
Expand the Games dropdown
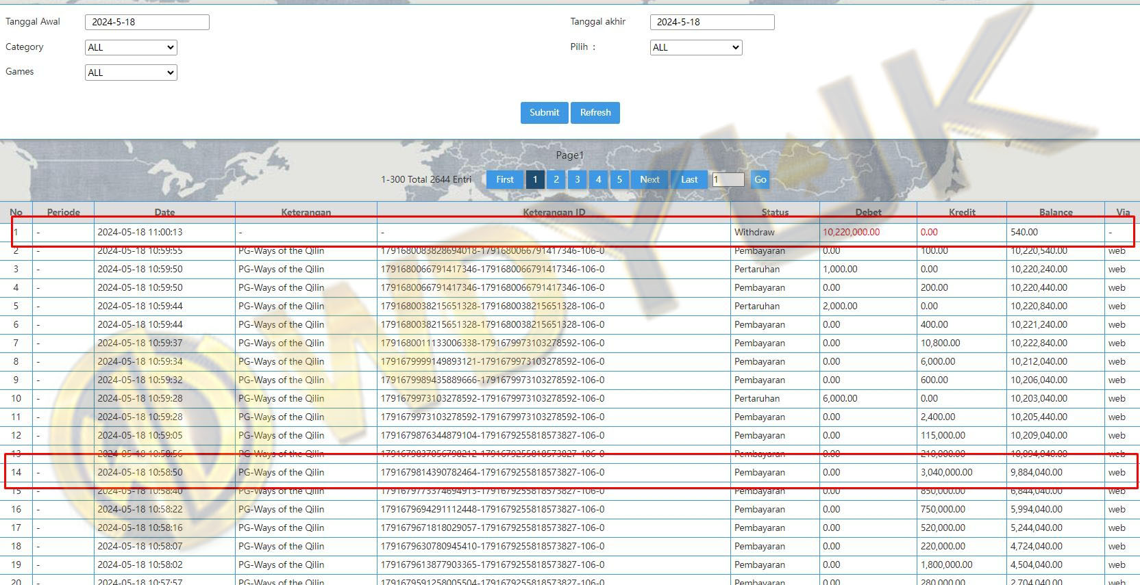click(x=131, y=73)
